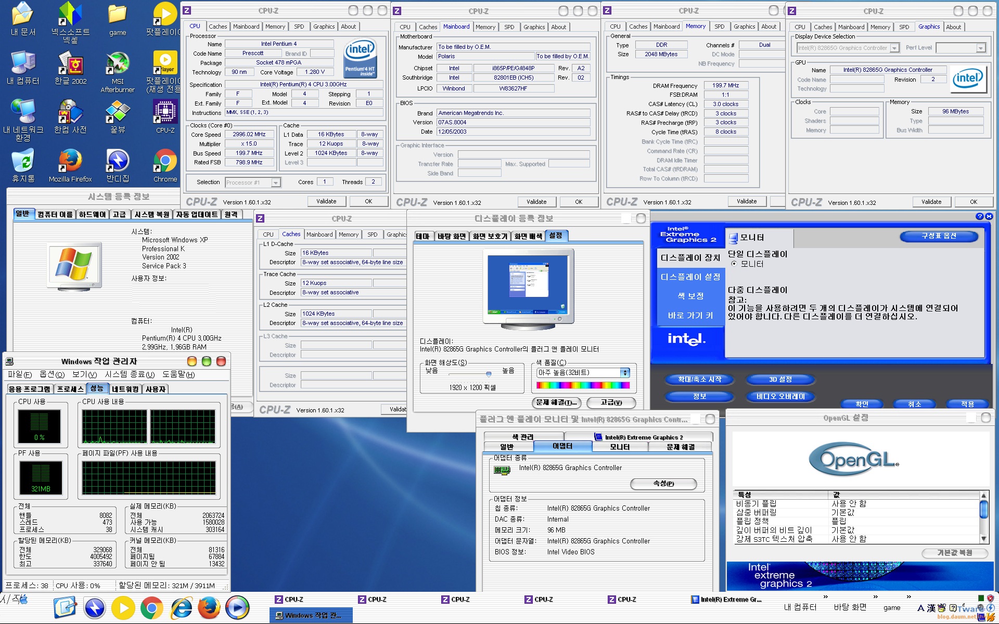Open the color quality 32-bit dropdown

tap(625, 373)
